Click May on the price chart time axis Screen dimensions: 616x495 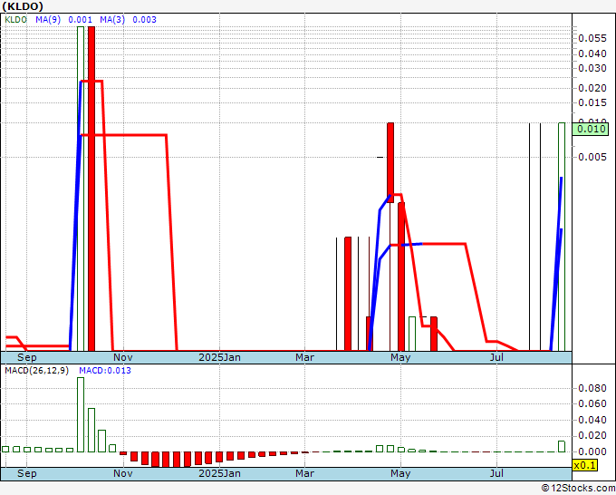400,357
